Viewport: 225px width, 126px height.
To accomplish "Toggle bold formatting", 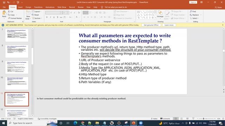I will (47, 17).
